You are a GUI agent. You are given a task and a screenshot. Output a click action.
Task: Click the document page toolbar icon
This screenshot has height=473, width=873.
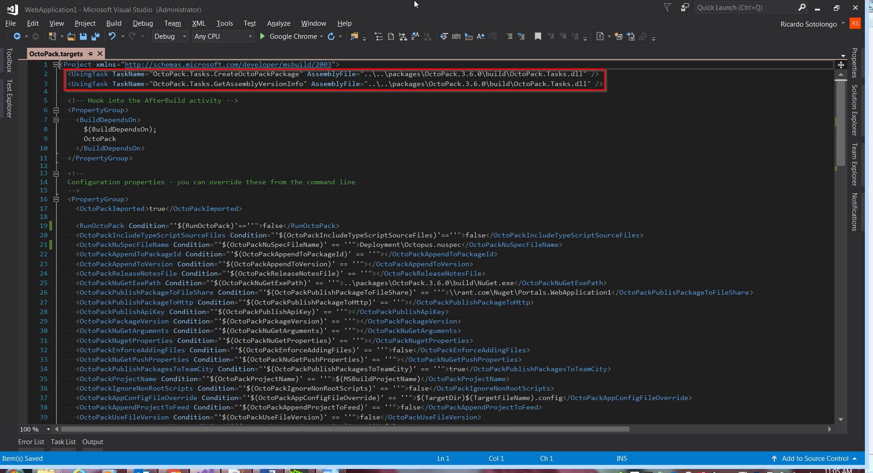pos(391,36)
